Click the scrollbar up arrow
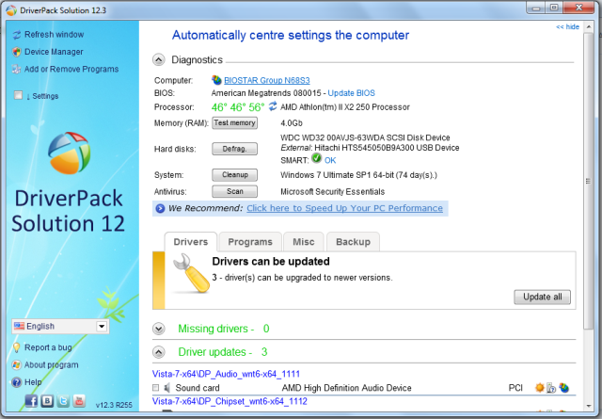Screen dimensions: 602x419 pos(589,27)
